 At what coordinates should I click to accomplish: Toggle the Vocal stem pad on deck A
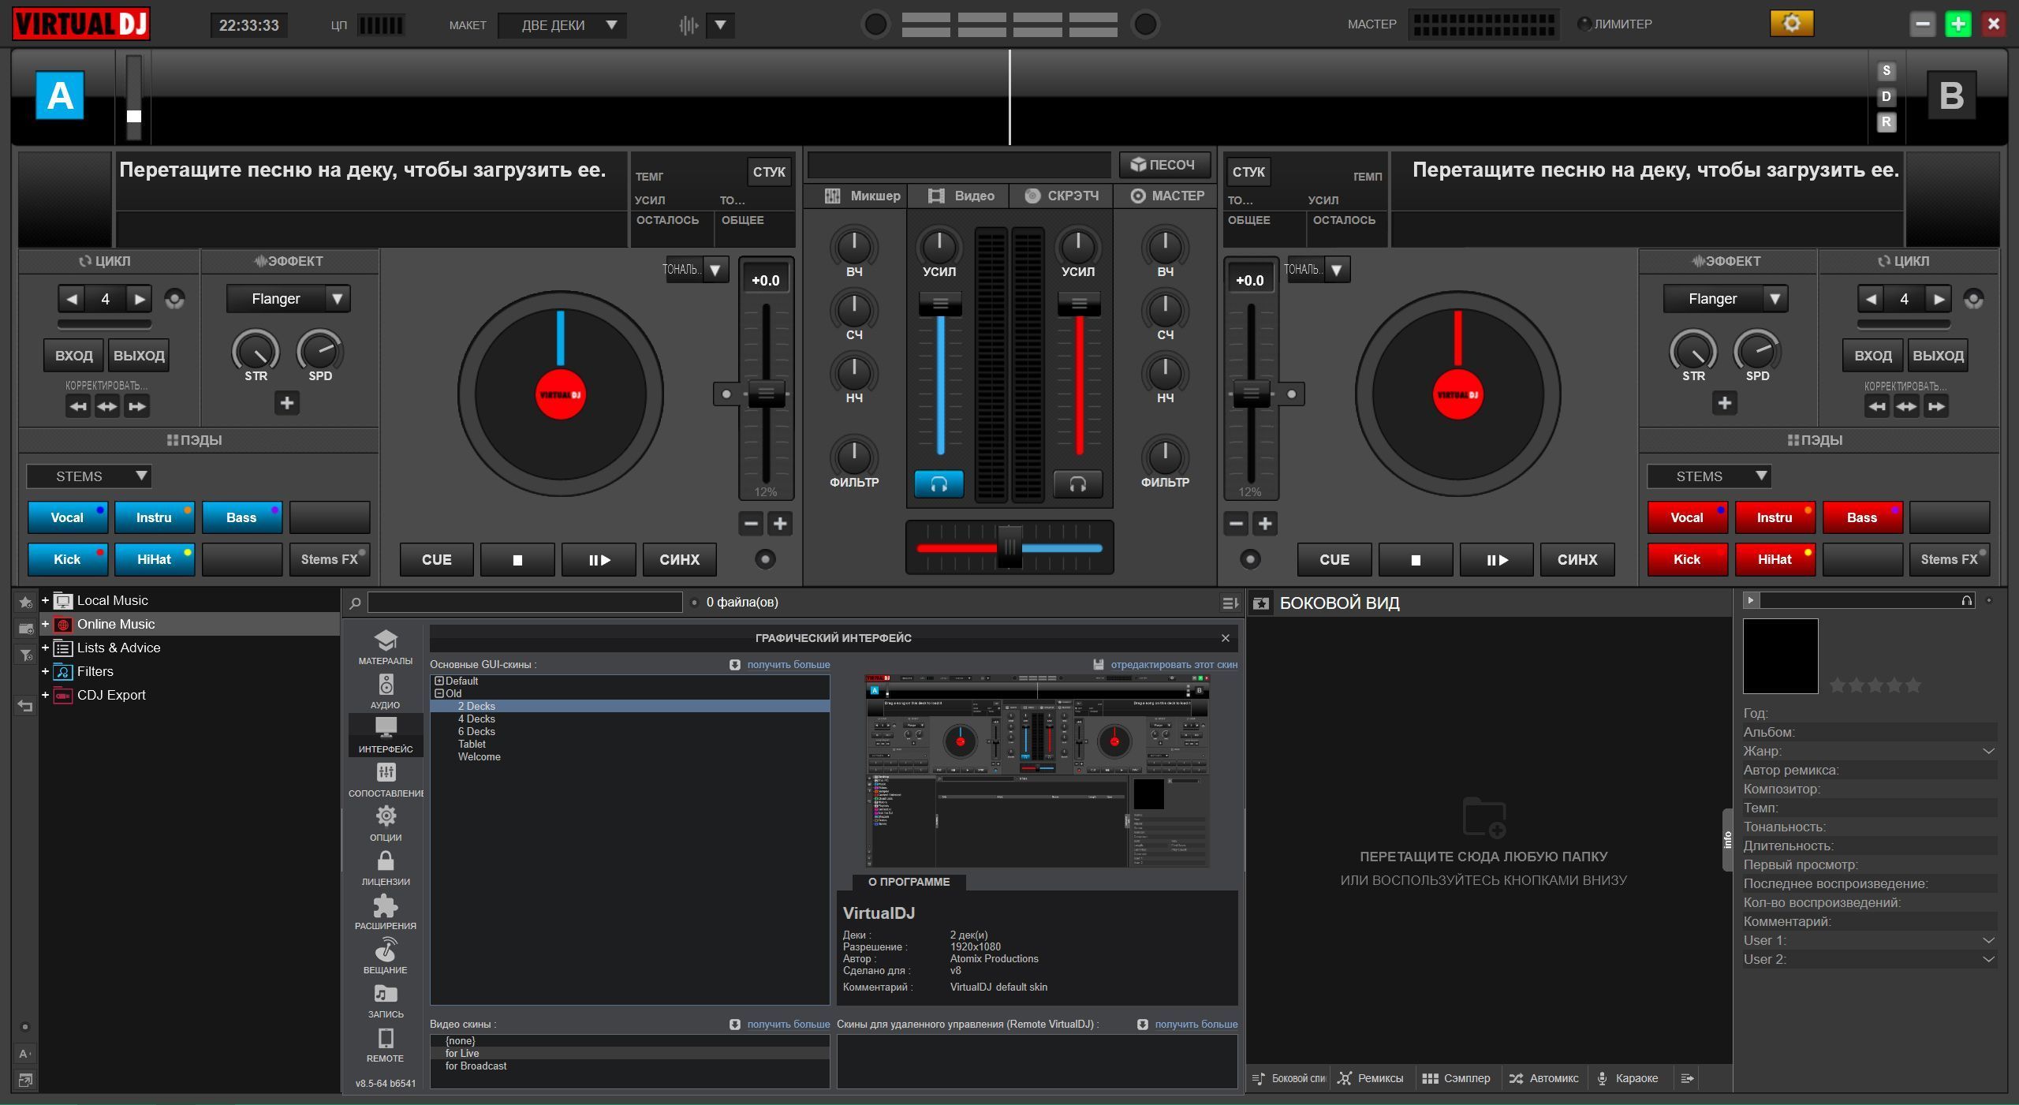pyautogui.click(x=68, y=517)
